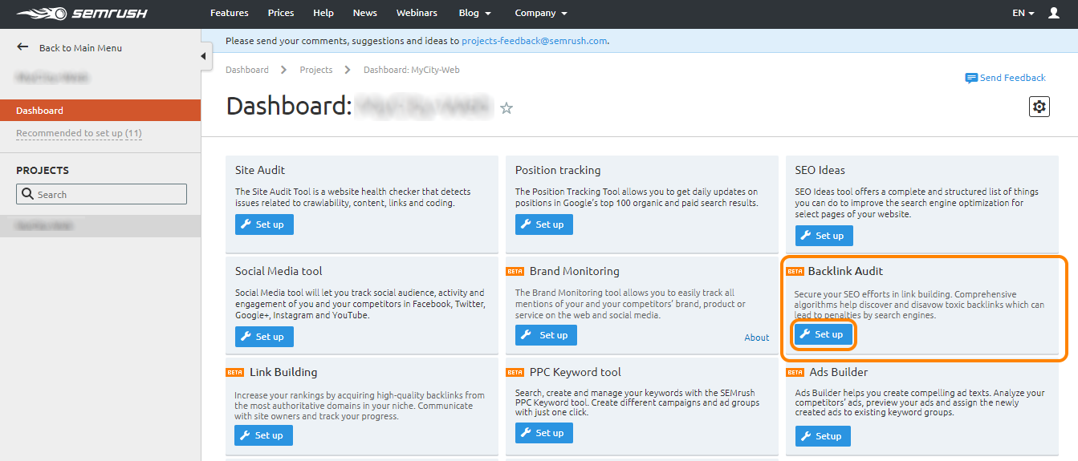1078x461 pixels.
Task: Star the dashboard as favorite
Action: (x=506, y=107)
